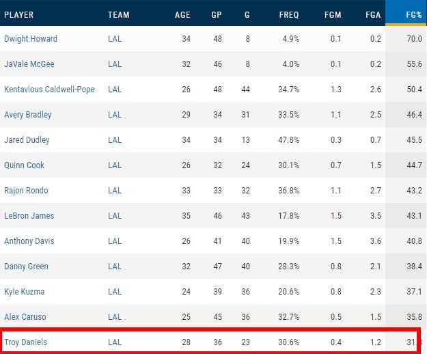Click LAL team link in Rajon Rondo row
The image size is (427, 354).
point(115,191)
